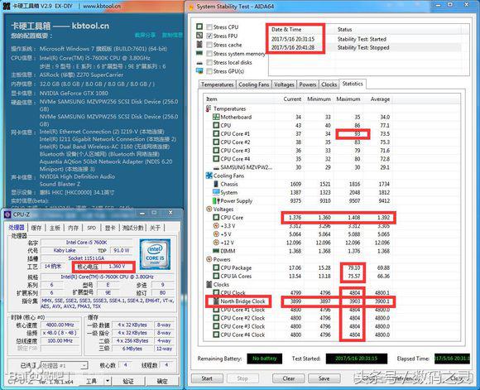Click the 截屏分享 link in 卡硬工具箱
Screen dimensions: 480x390
tap(145, 36)
